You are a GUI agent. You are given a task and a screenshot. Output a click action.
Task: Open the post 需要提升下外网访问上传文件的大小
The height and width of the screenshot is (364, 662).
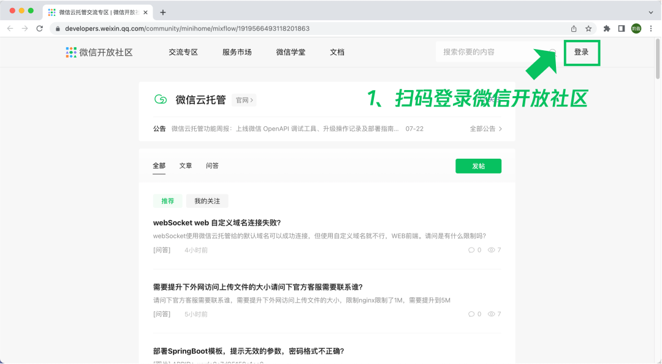pos(258,287)
